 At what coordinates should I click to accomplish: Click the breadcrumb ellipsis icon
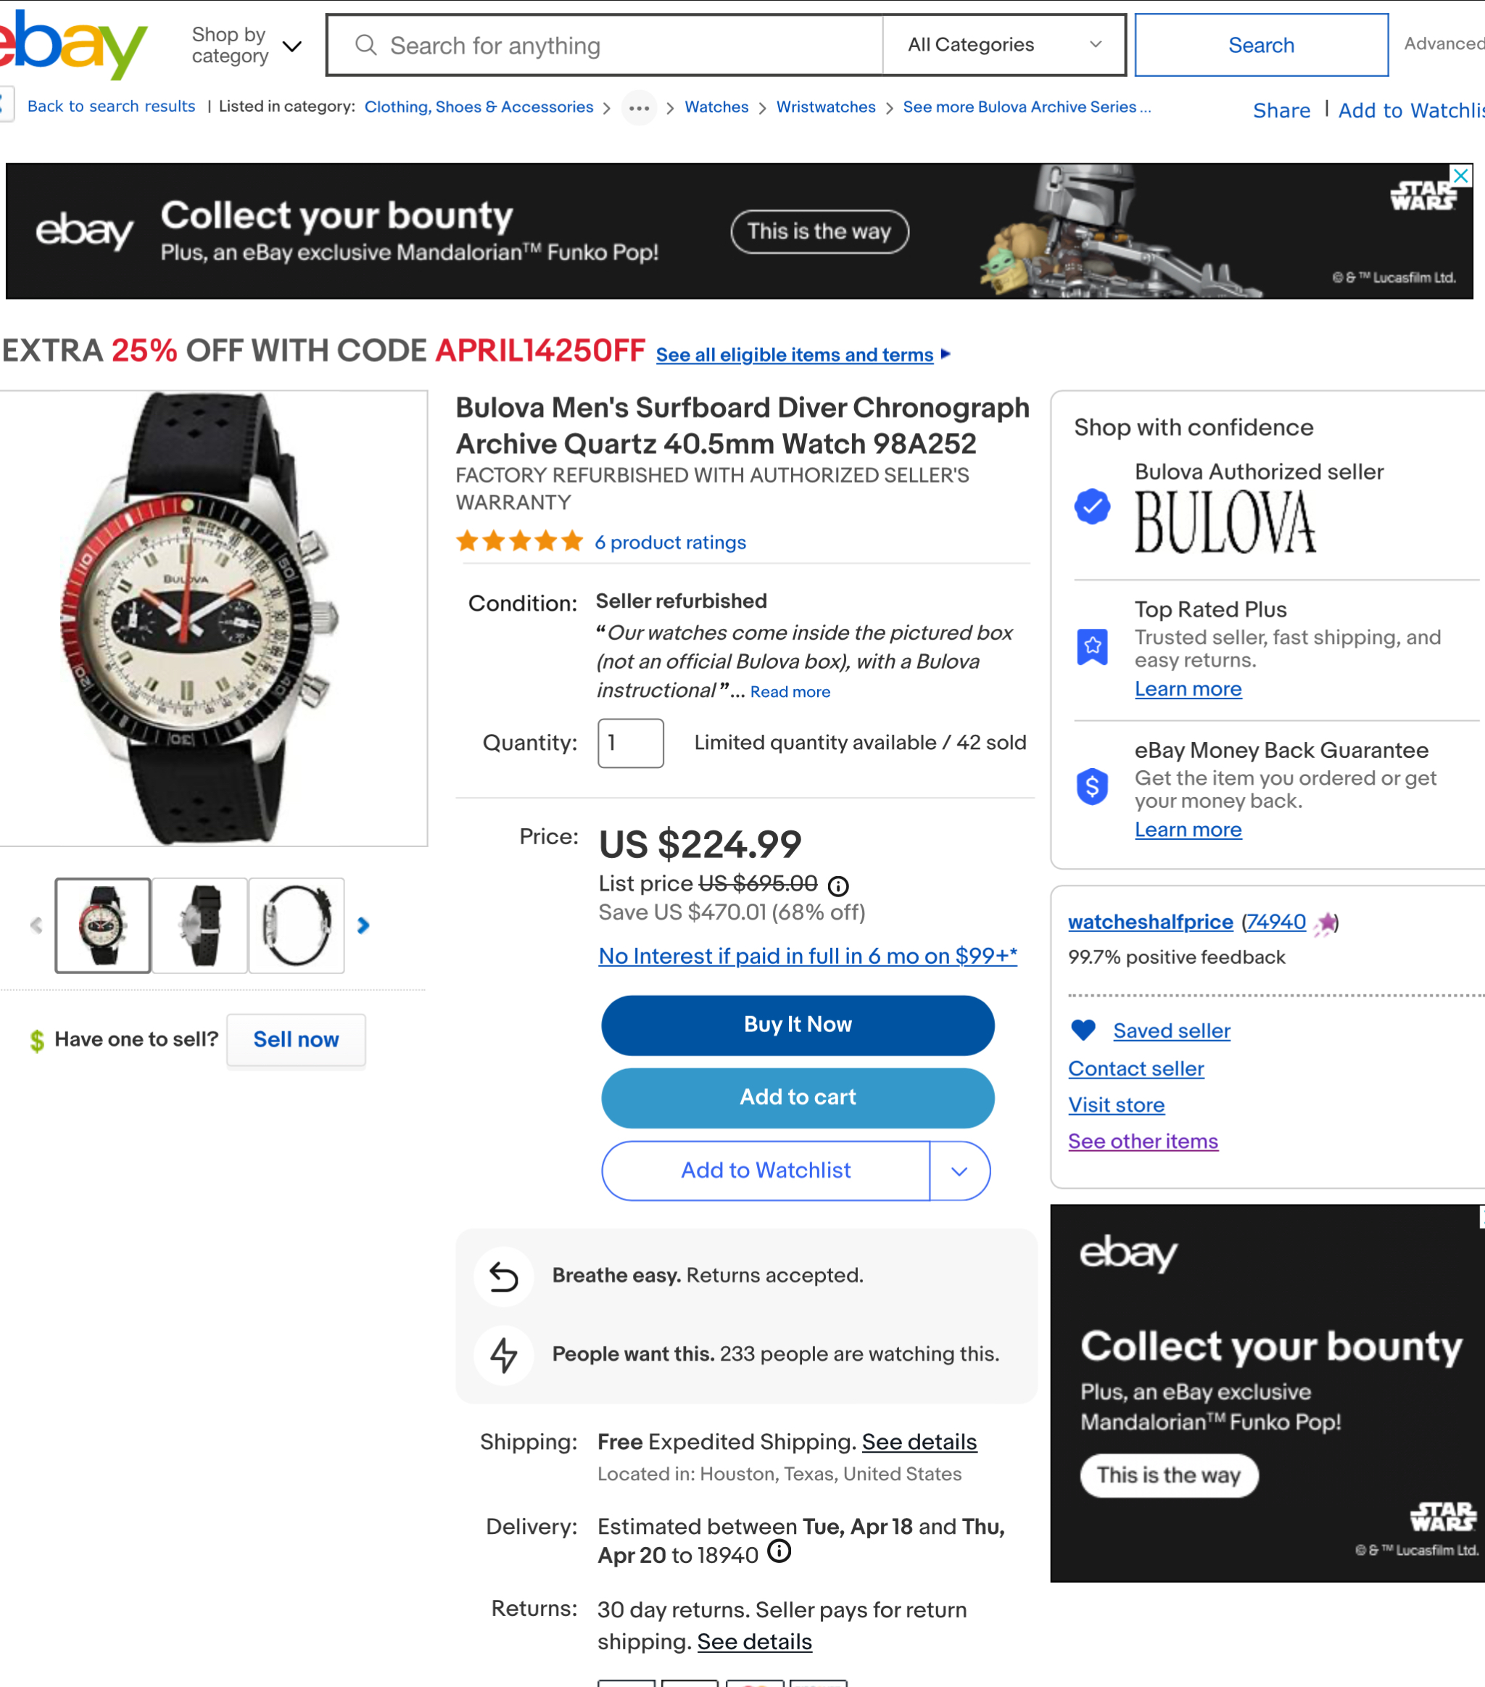coord(639,107)
